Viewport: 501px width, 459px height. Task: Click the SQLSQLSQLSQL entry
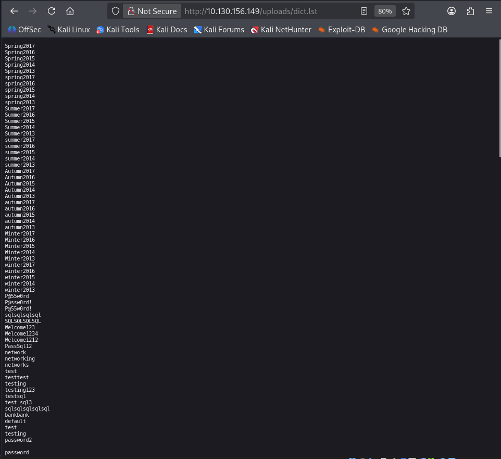[23, 321]
